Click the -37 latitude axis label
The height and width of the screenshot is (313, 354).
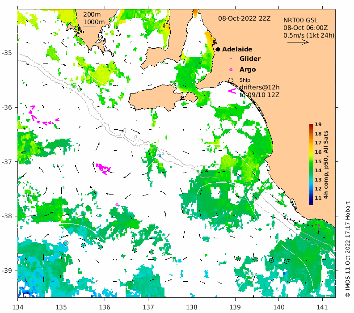pyautogui.click(x=7, y=162)
